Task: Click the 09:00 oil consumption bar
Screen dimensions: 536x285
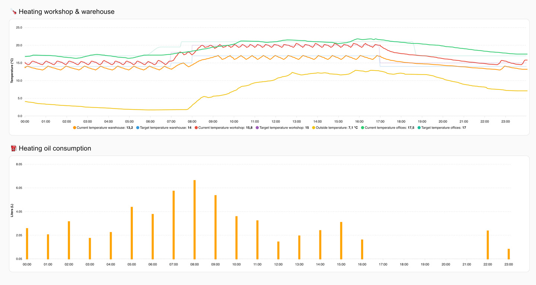Action: (x=216, y=227)
